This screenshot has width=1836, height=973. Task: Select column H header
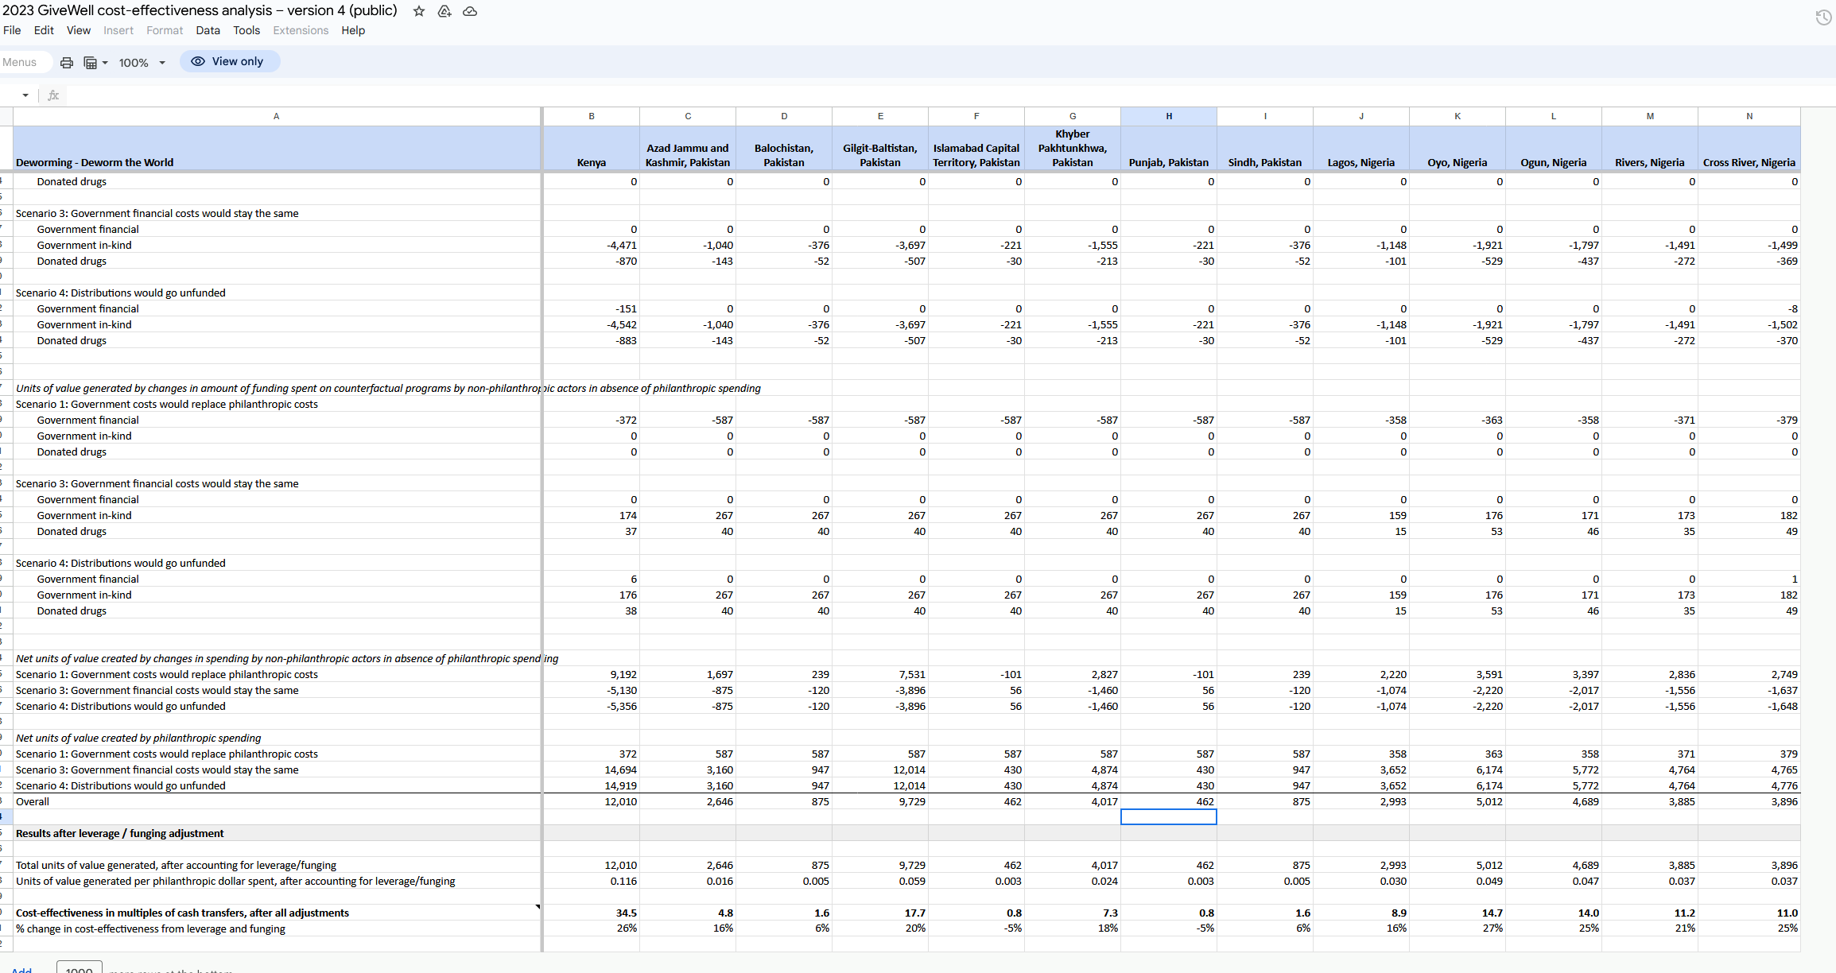pyautogui.click(x=1169, y=116)
